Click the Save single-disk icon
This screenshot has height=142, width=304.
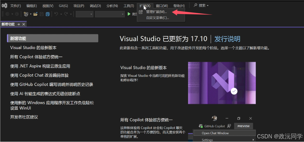click(x=41, y=14)
